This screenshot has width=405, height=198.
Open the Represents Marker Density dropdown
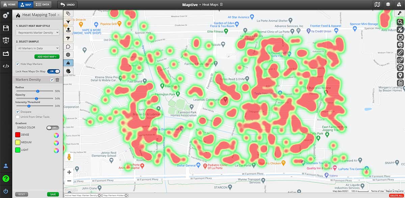[37, 32]
